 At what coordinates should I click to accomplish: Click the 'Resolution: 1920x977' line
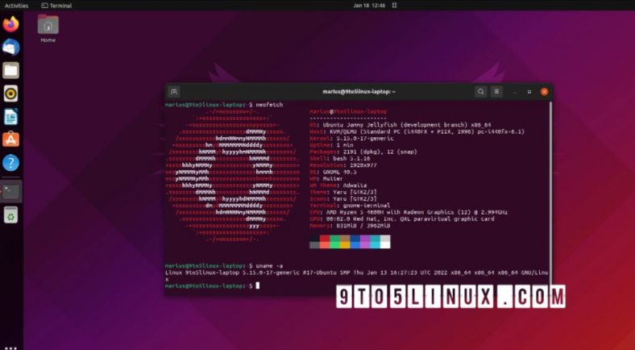(x=344, y=165)
